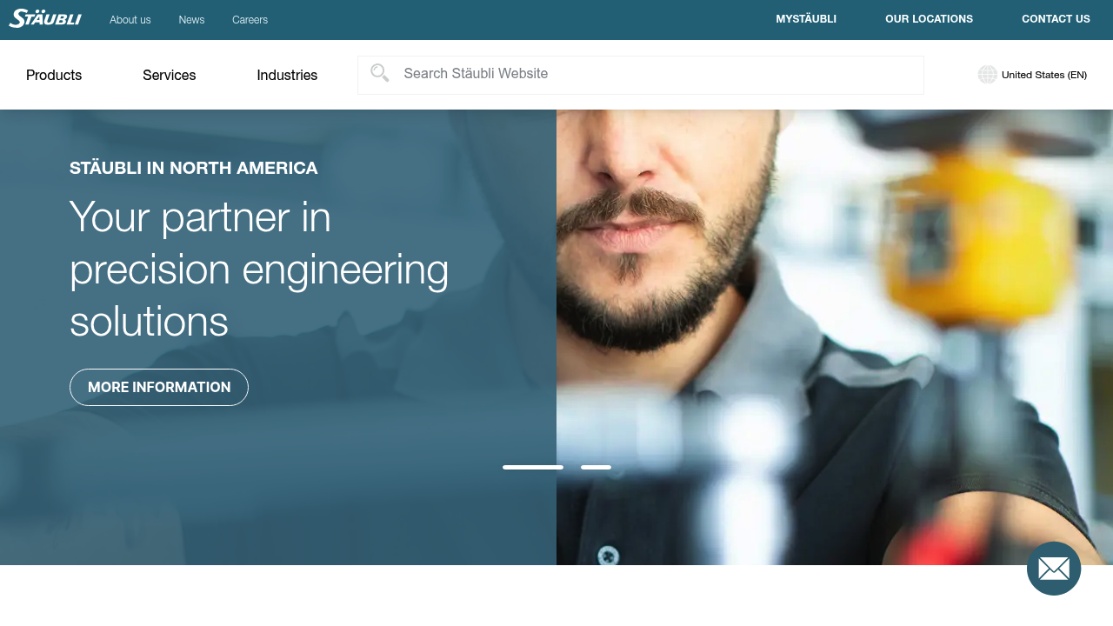Click the globe icon next to language selector
Screen dimensions: 1113x626
click(987, 74)
